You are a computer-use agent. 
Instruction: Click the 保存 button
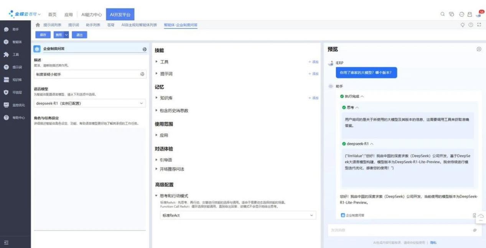[x=43, y=35]
